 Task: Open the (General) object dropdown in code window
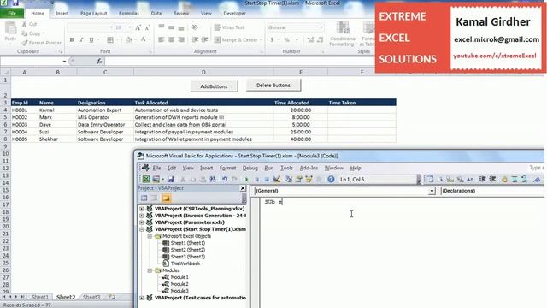pos(432,191)
